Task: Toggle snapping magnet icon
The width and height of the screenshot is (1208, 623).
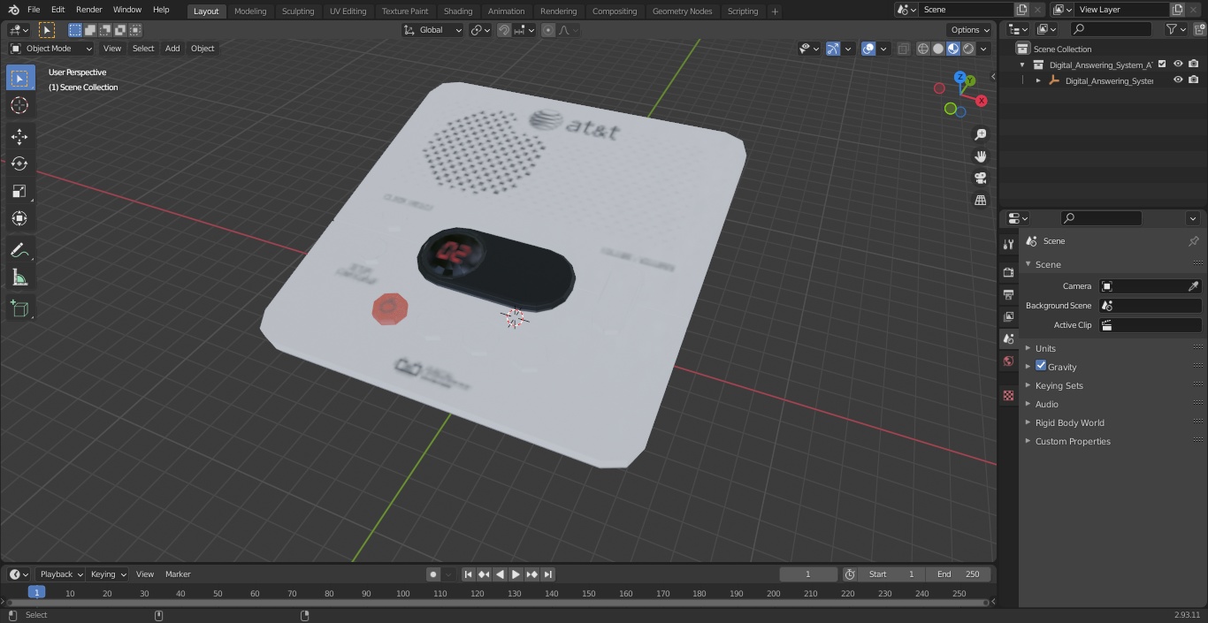Action: pos(504,30)
